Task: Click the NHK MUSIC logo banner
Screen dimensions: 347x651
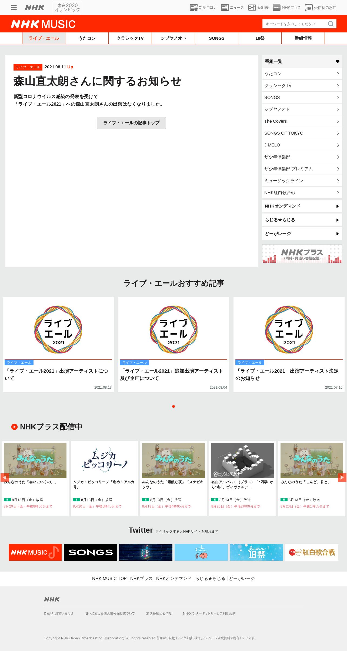Action: (43, 24)
